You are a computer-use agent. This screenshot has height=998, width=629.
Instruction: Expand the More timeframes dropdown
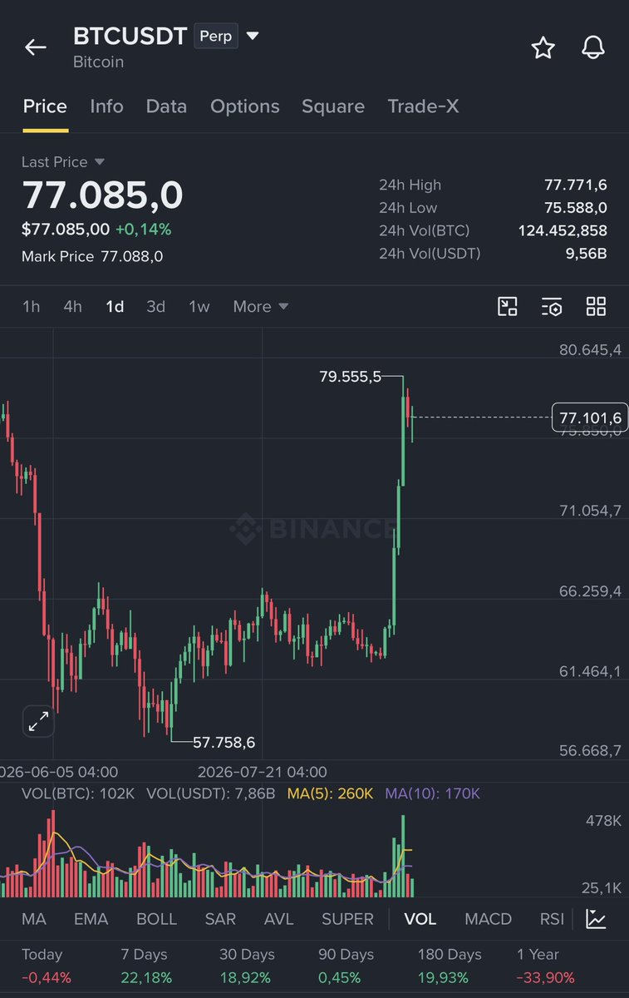click(x=261, y=306)
